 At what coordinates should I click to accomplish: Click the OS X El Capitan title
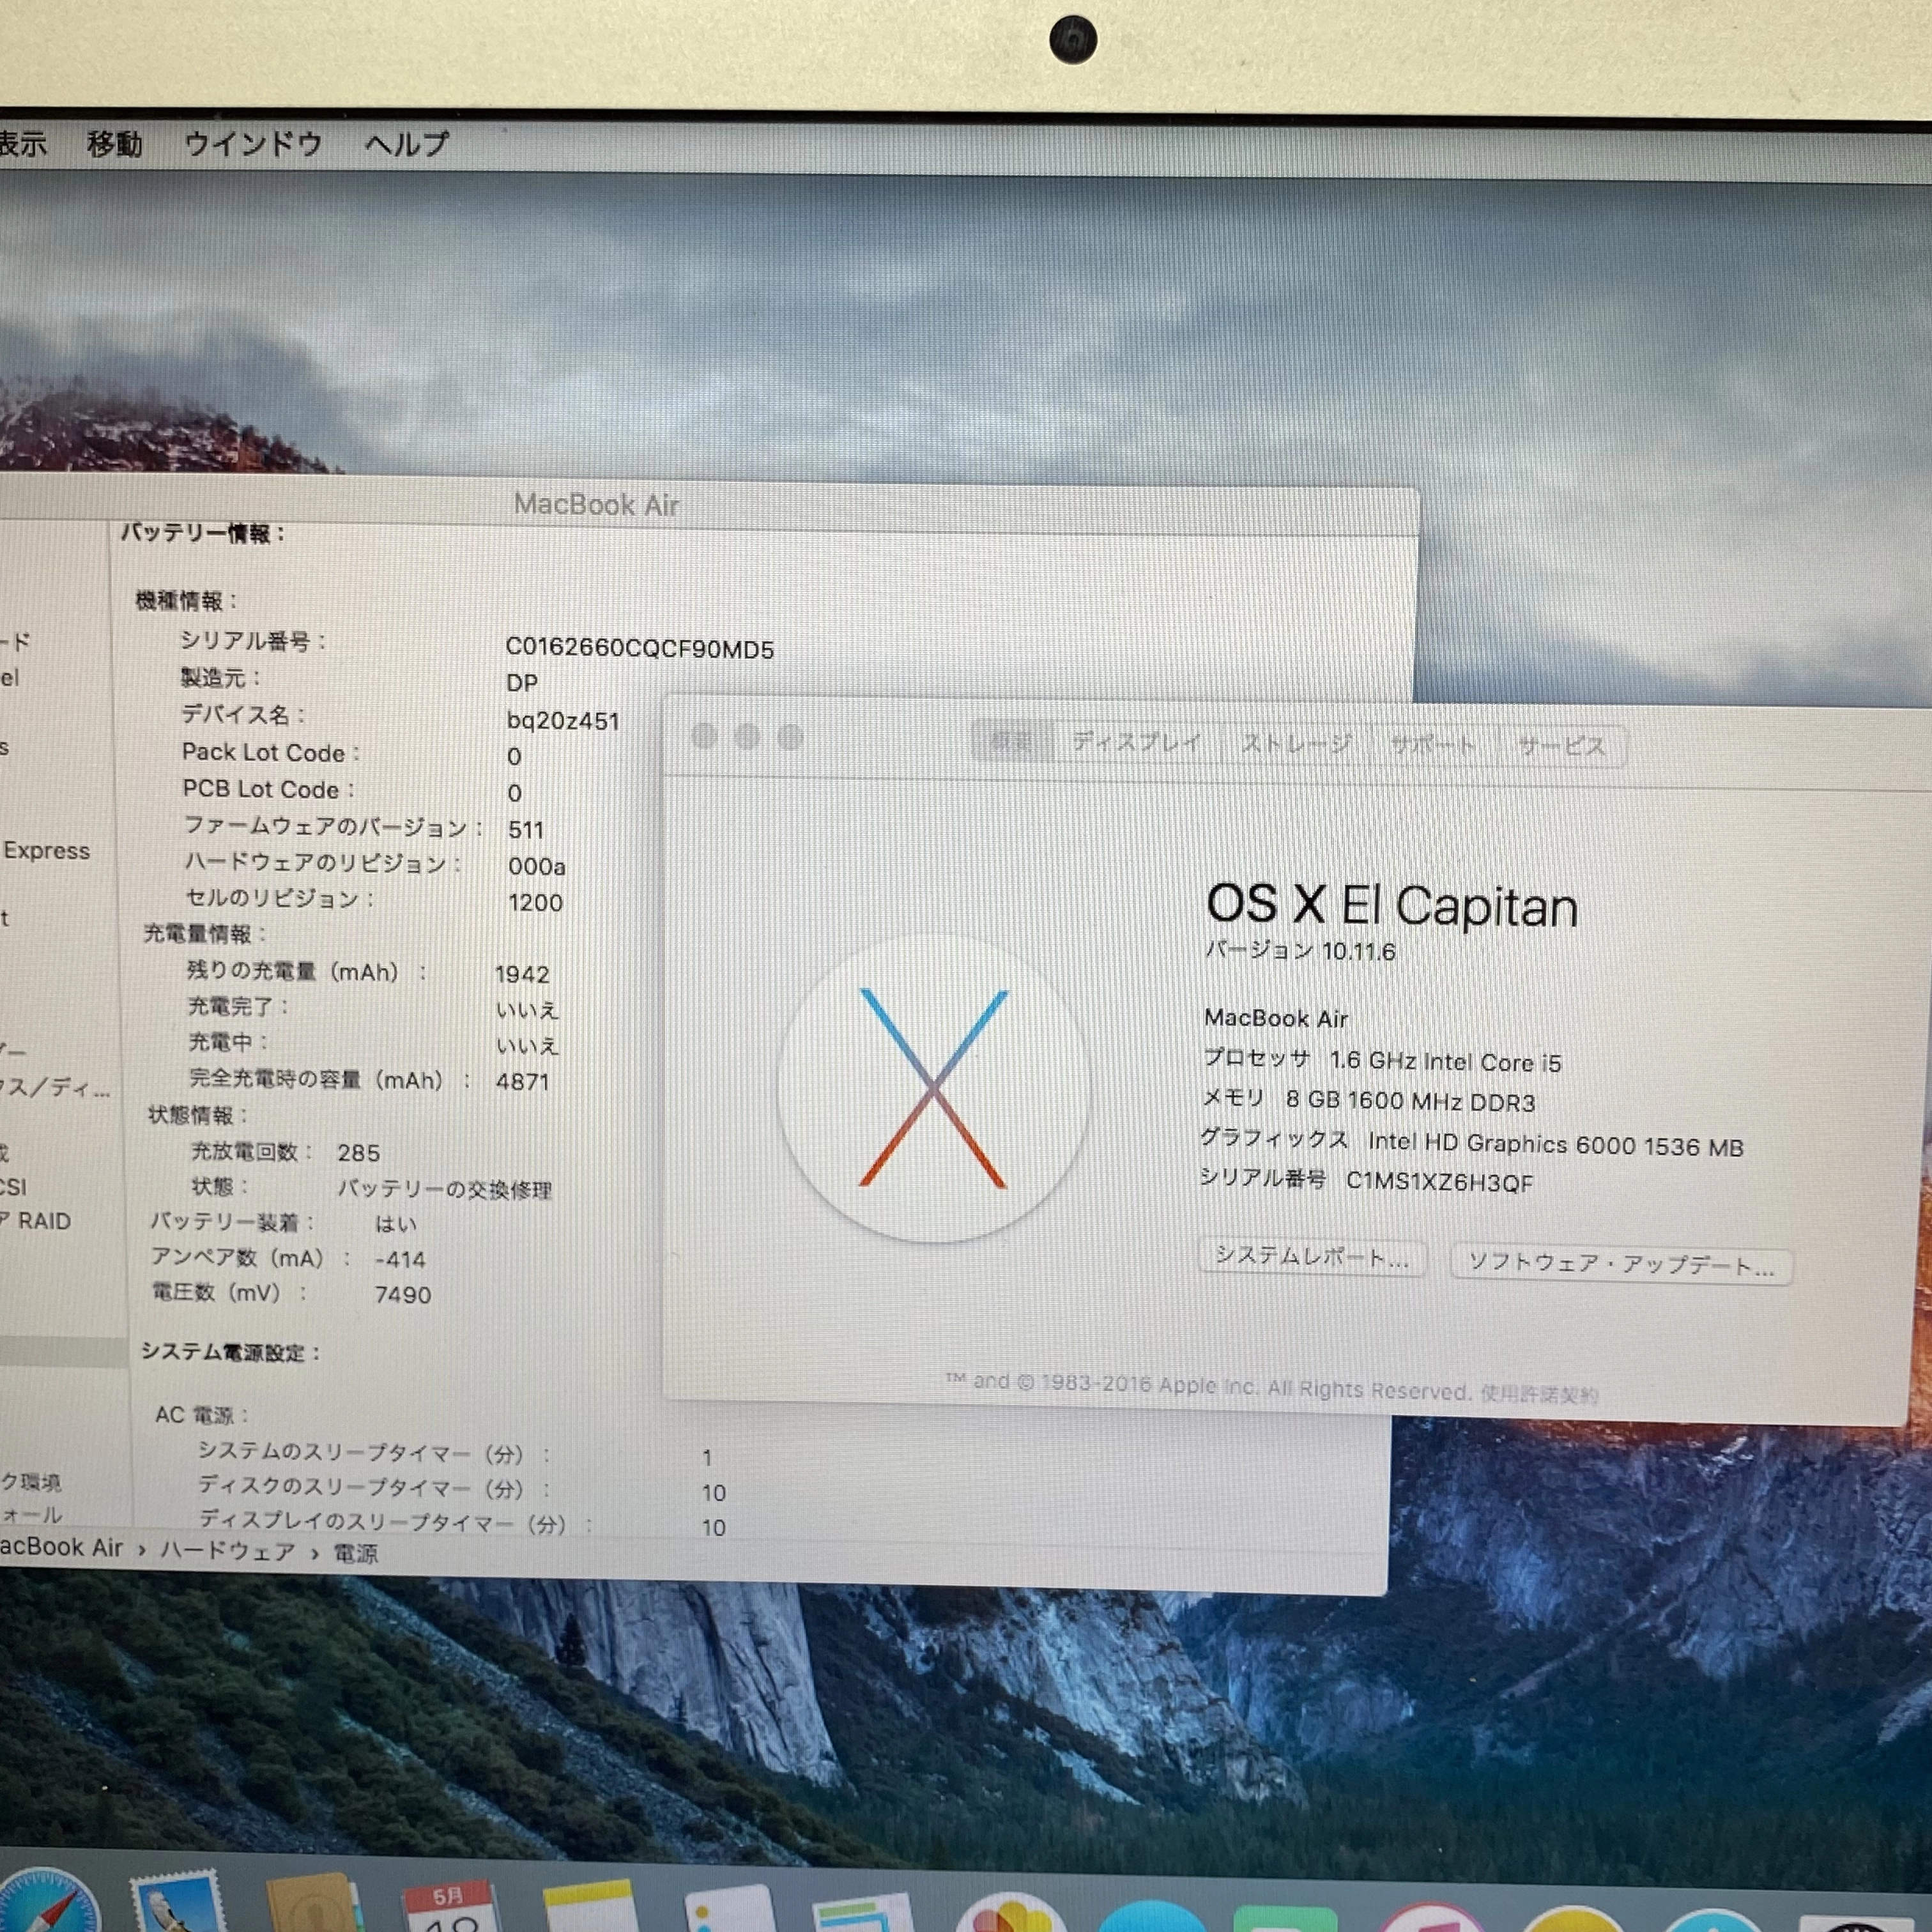[1391, 905]
